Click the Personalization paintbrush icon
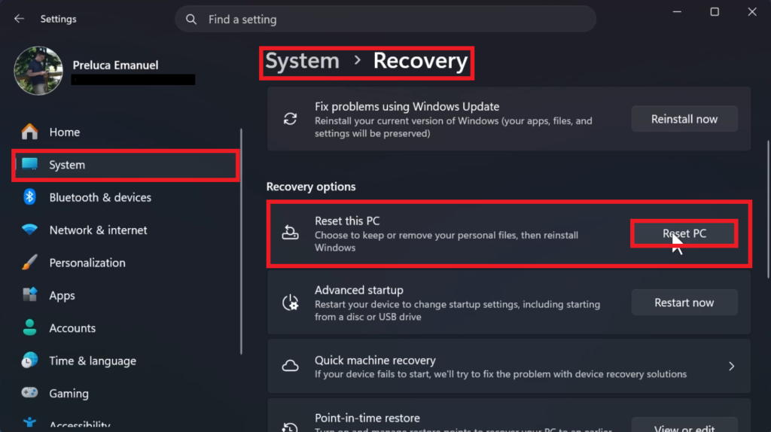 29,263
